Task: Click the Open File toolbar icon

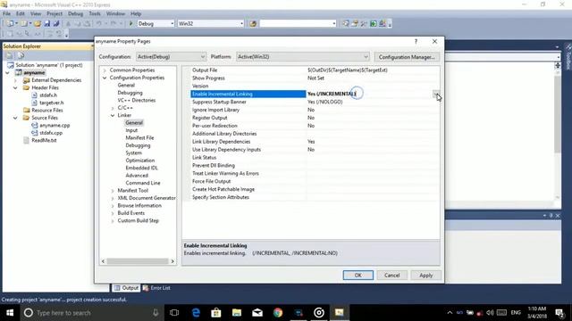Action: click(38, 24)
